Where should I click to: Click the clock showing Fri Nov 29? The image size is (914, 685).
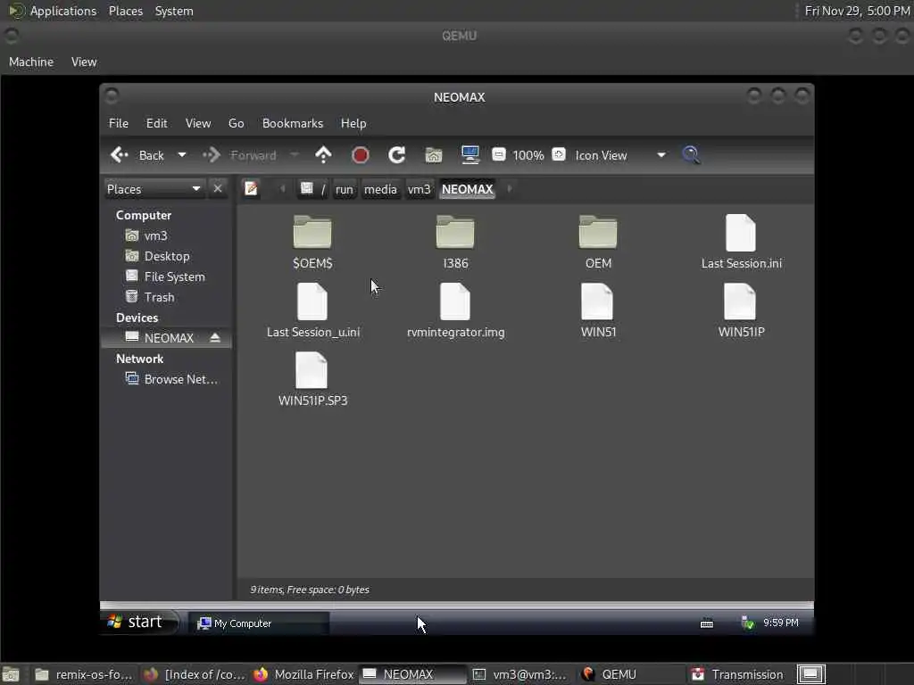(x=857, y=11)
